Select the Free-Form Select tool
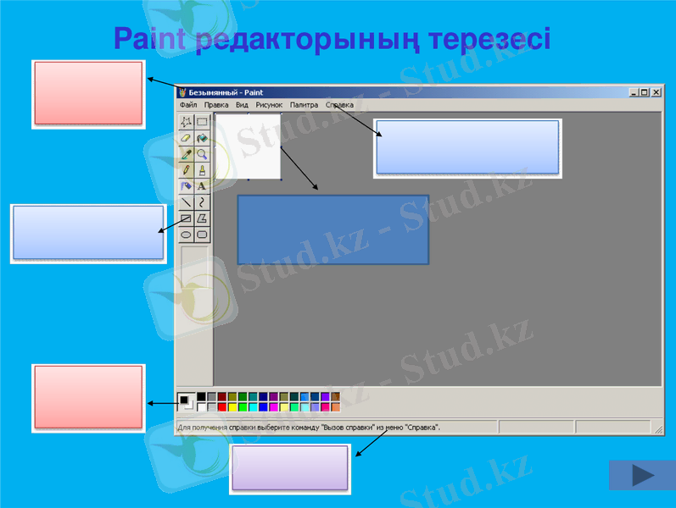The height and width of the screenshot is (508, 676). (187, 122)
